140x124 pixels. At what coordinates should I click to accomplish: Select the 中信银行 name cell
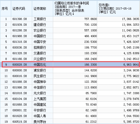40,87
